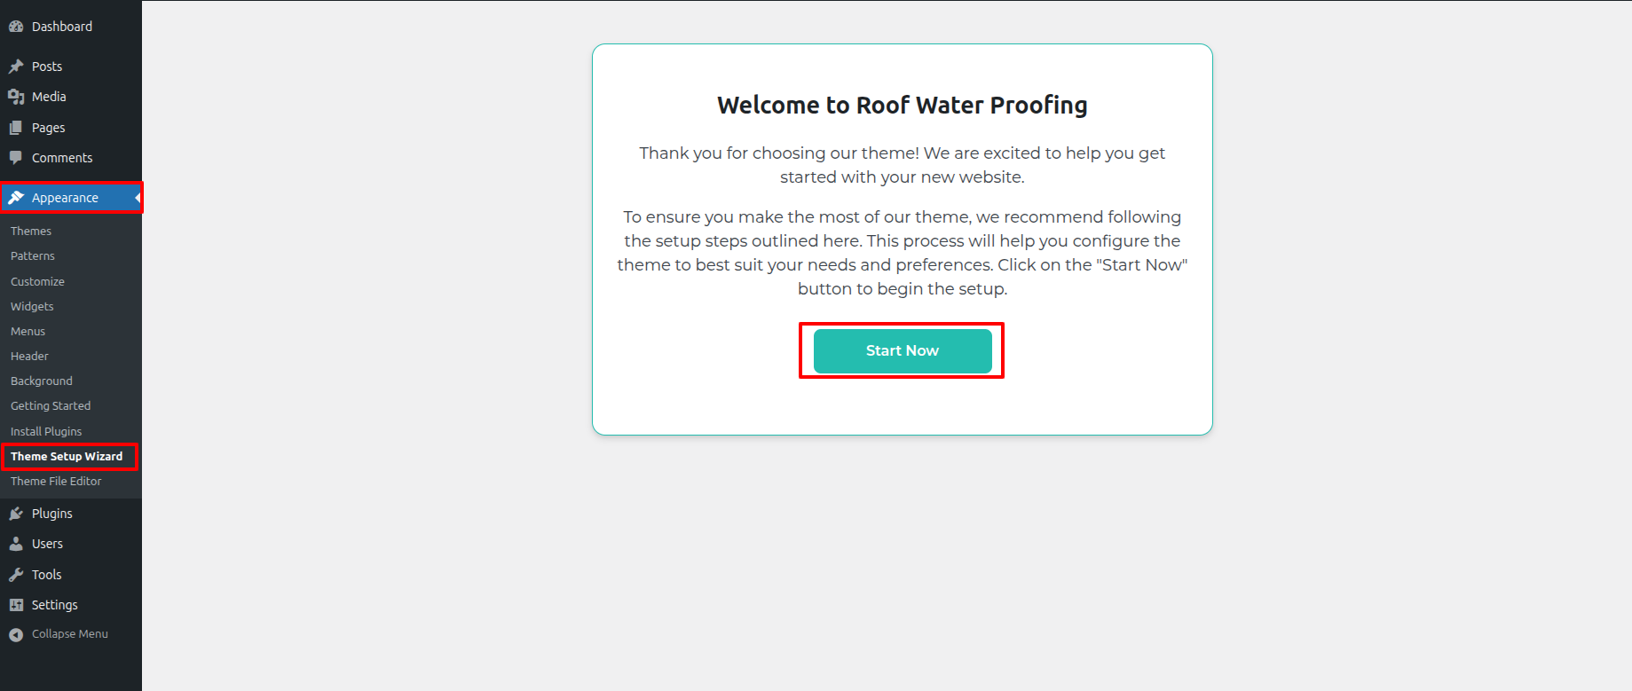Open Getting Started submenu page

[51, 406]
